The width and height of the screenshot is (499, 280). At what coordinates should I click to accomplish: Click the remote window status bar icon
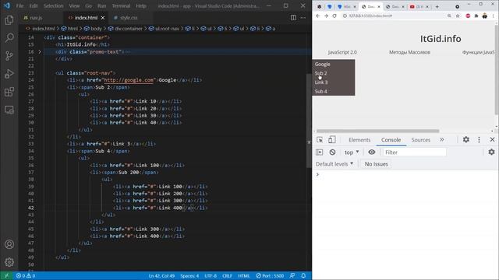[6, 275]
